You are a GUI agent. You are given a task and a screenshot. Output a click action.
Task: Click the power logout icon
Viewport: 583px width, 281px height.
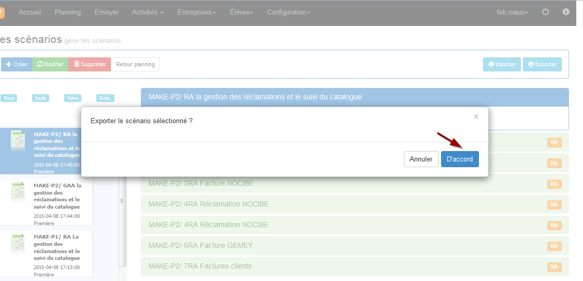(545, 12)
